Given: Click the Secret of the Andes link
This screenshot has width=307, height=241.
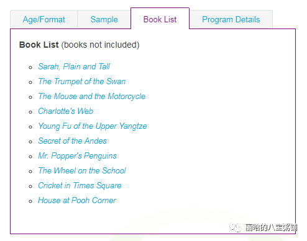Looking at the screenshot, I should pyautogui.click(x=72, y=141).
